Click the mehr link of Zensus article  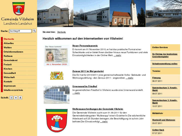129,78
